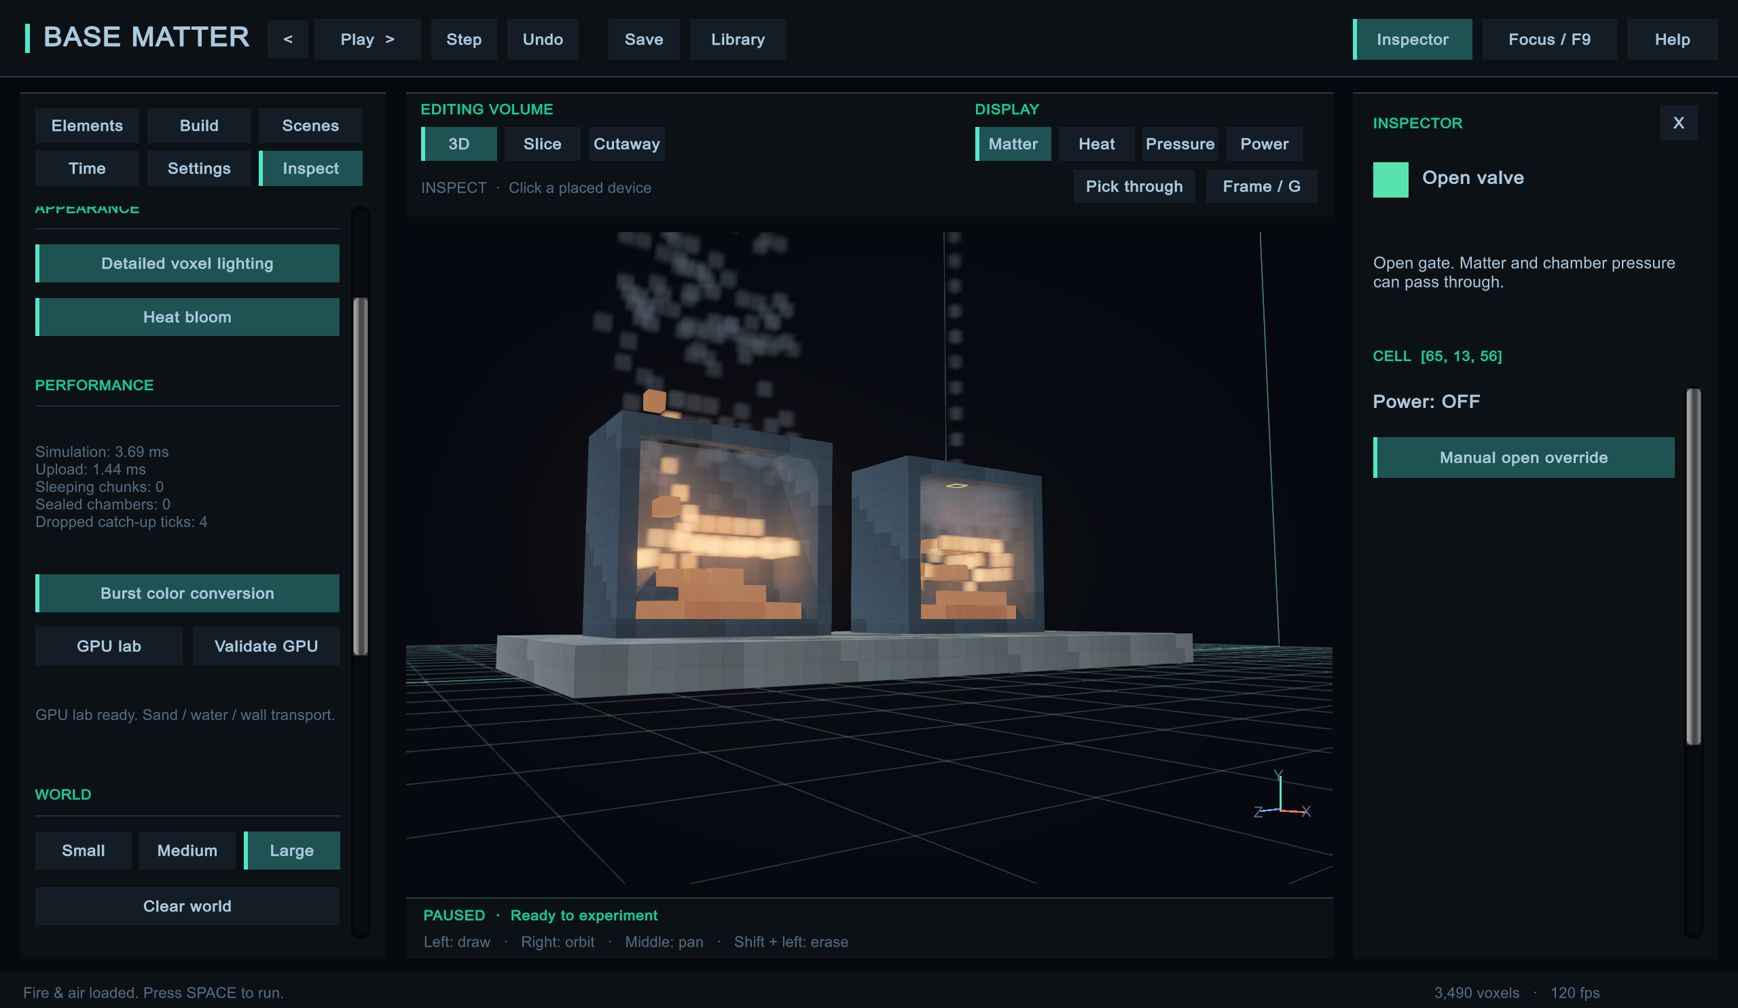Set world size to Medium
The height and width of the screenshot is (1008, 1738).
pyautogui.click(x=187, y=850)
